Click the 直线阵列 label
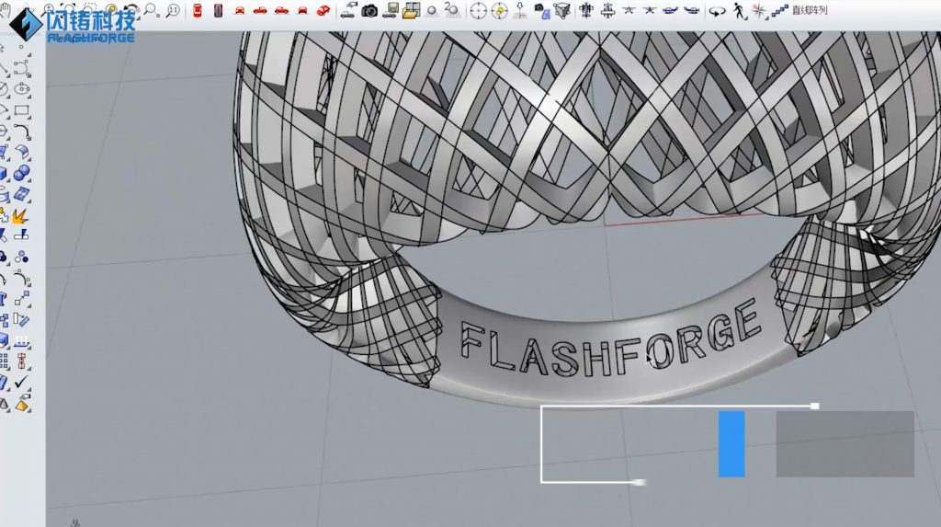941x527 pixels. click(810, 10)
